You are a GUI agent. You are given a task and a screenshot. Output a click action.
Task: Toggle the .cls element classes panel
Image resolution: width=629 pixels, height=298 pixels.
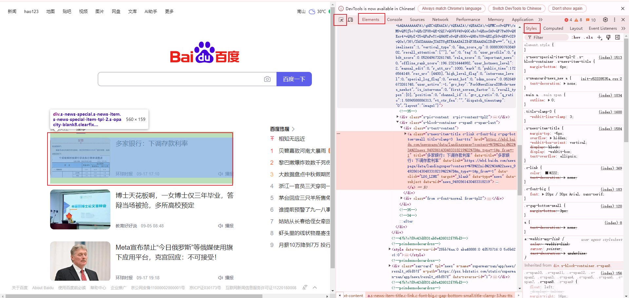(589, 37)
